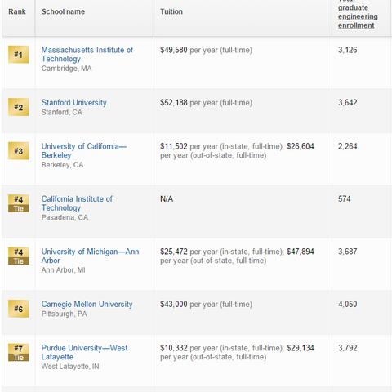Click the #1 gold rank badge
The height and width of the screenshot is (392, 392).
19,55
